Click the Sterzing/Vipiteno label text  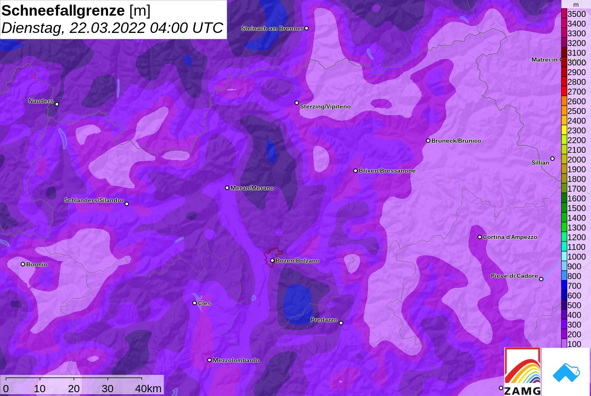[x=325, y=106]
